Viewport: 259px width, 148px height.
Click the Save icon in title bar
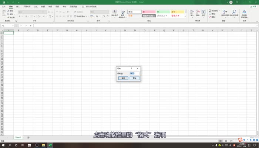point(4,2)
